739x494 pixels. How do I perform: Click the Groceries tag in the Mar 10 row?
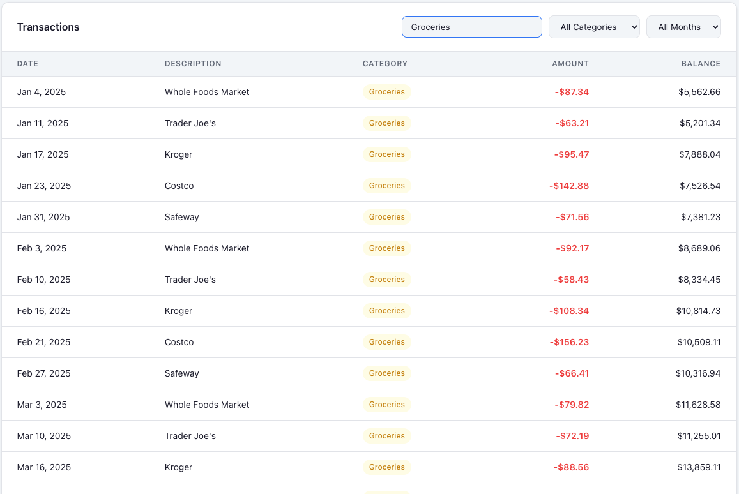point(387,436)
